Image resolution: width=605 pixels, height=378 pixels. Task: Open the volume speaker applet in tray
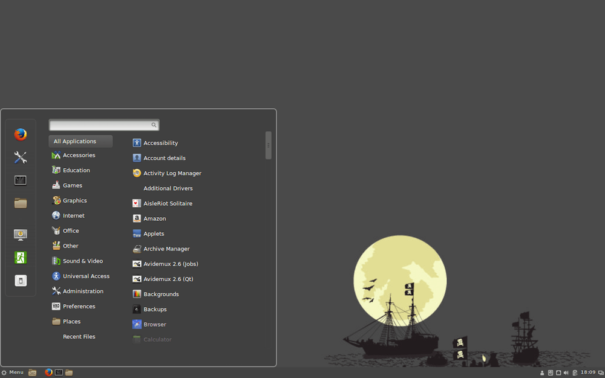[566, 373]
